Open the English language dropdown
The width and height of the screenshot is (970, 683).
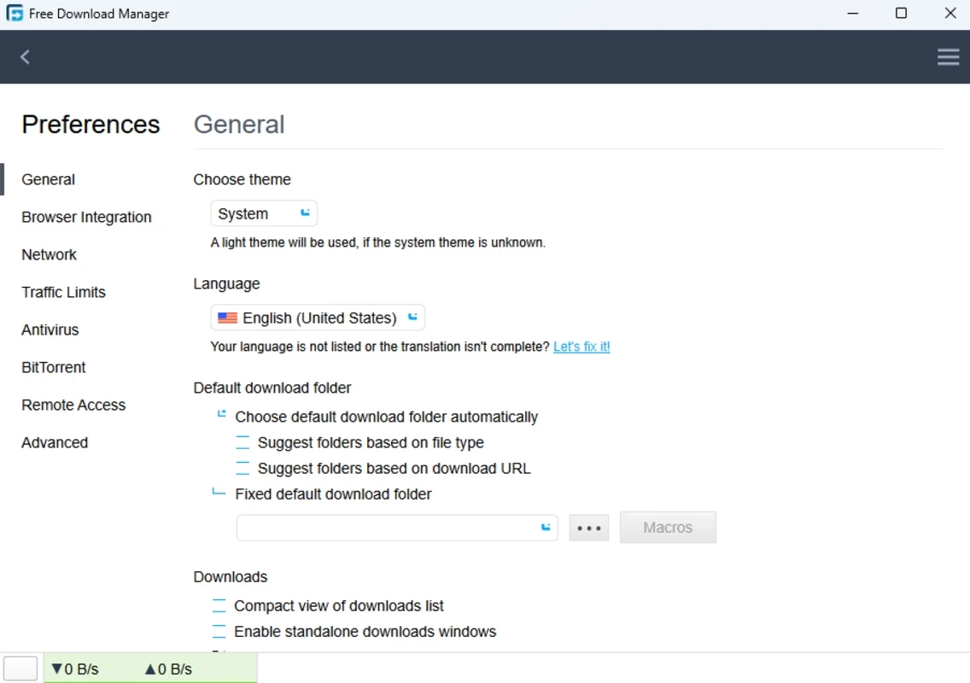(x=318, y=318)
